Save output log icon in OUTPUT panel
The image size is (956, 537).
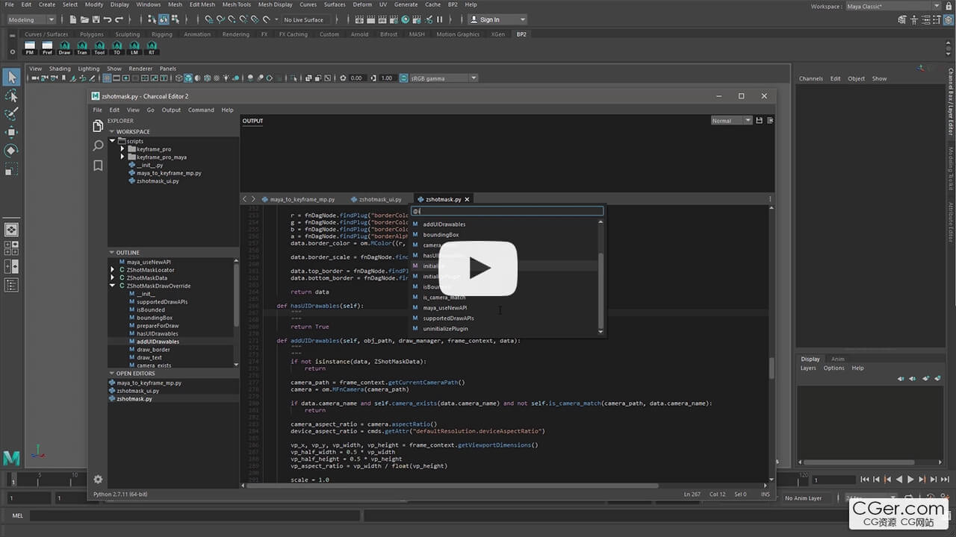760,120
